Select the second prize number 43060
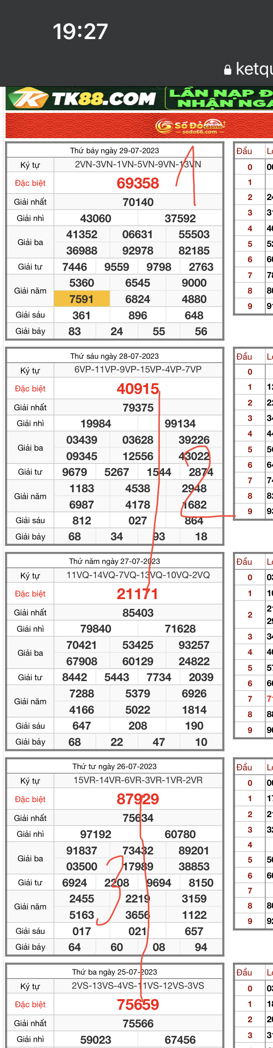273x1048 pixels. [95, 218]
